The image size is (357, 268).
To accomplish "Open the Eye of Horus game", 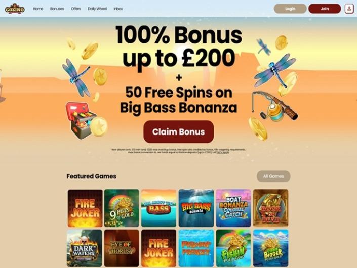I will (x=122, y=248).
